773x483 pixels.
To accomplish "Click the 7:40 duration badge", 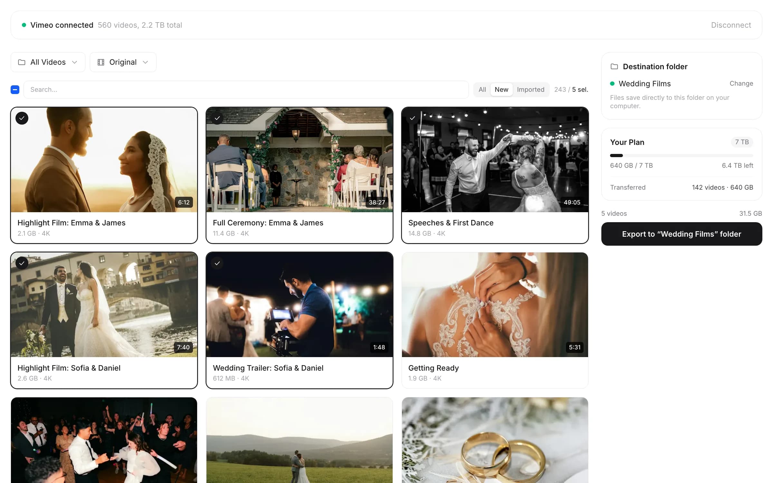I will (183, 347).
